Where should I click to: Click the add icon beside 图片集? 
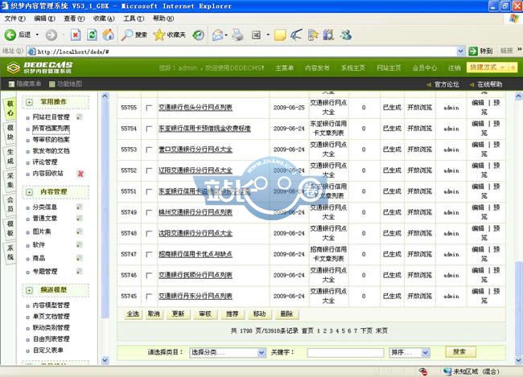[79, 232]
